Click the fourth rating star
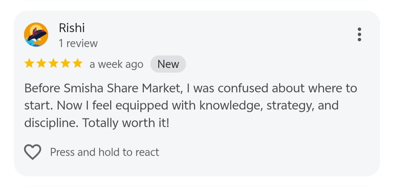 pyautogui.click(x=65, y=64)
